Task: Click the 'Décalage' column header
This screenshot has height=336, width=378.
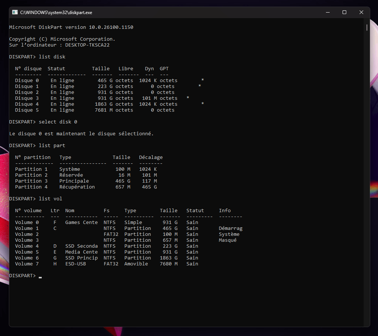Action: click(x=151, y=157)
